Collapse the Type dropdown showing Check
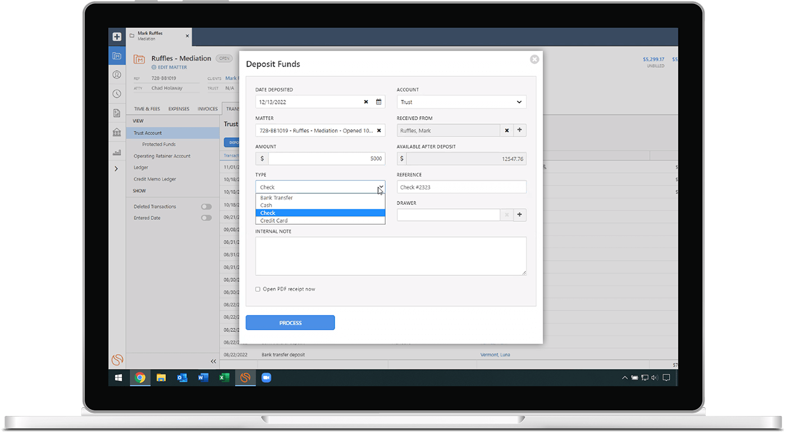 coord(320,187)
